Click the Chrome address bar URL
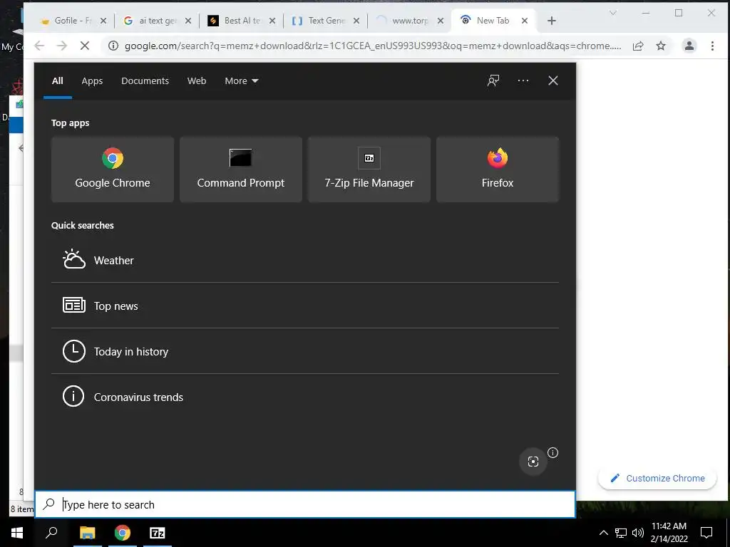 click(x=372, y=46)
